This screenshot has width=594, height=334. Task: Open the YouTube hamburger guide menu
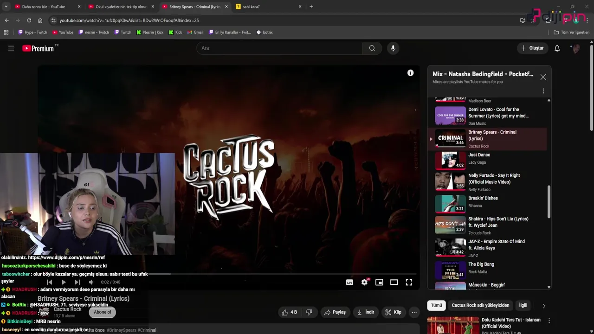(11, 48)
